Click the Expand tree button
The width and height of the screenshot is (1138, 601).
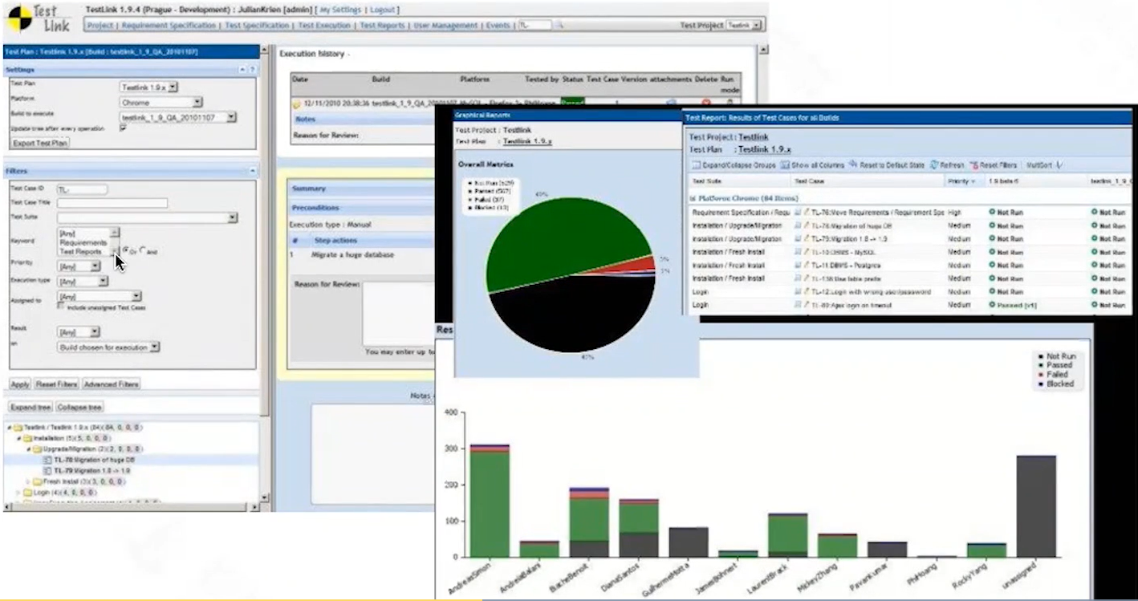[x=30, y=408]
